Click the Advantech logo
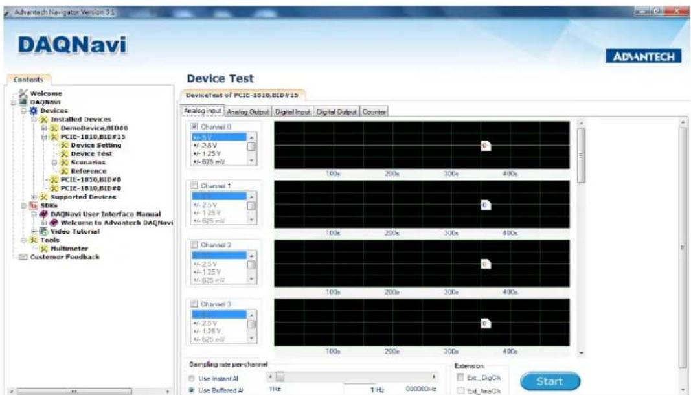The width and height of the screenshot is (691, 395). click(644, 56)
